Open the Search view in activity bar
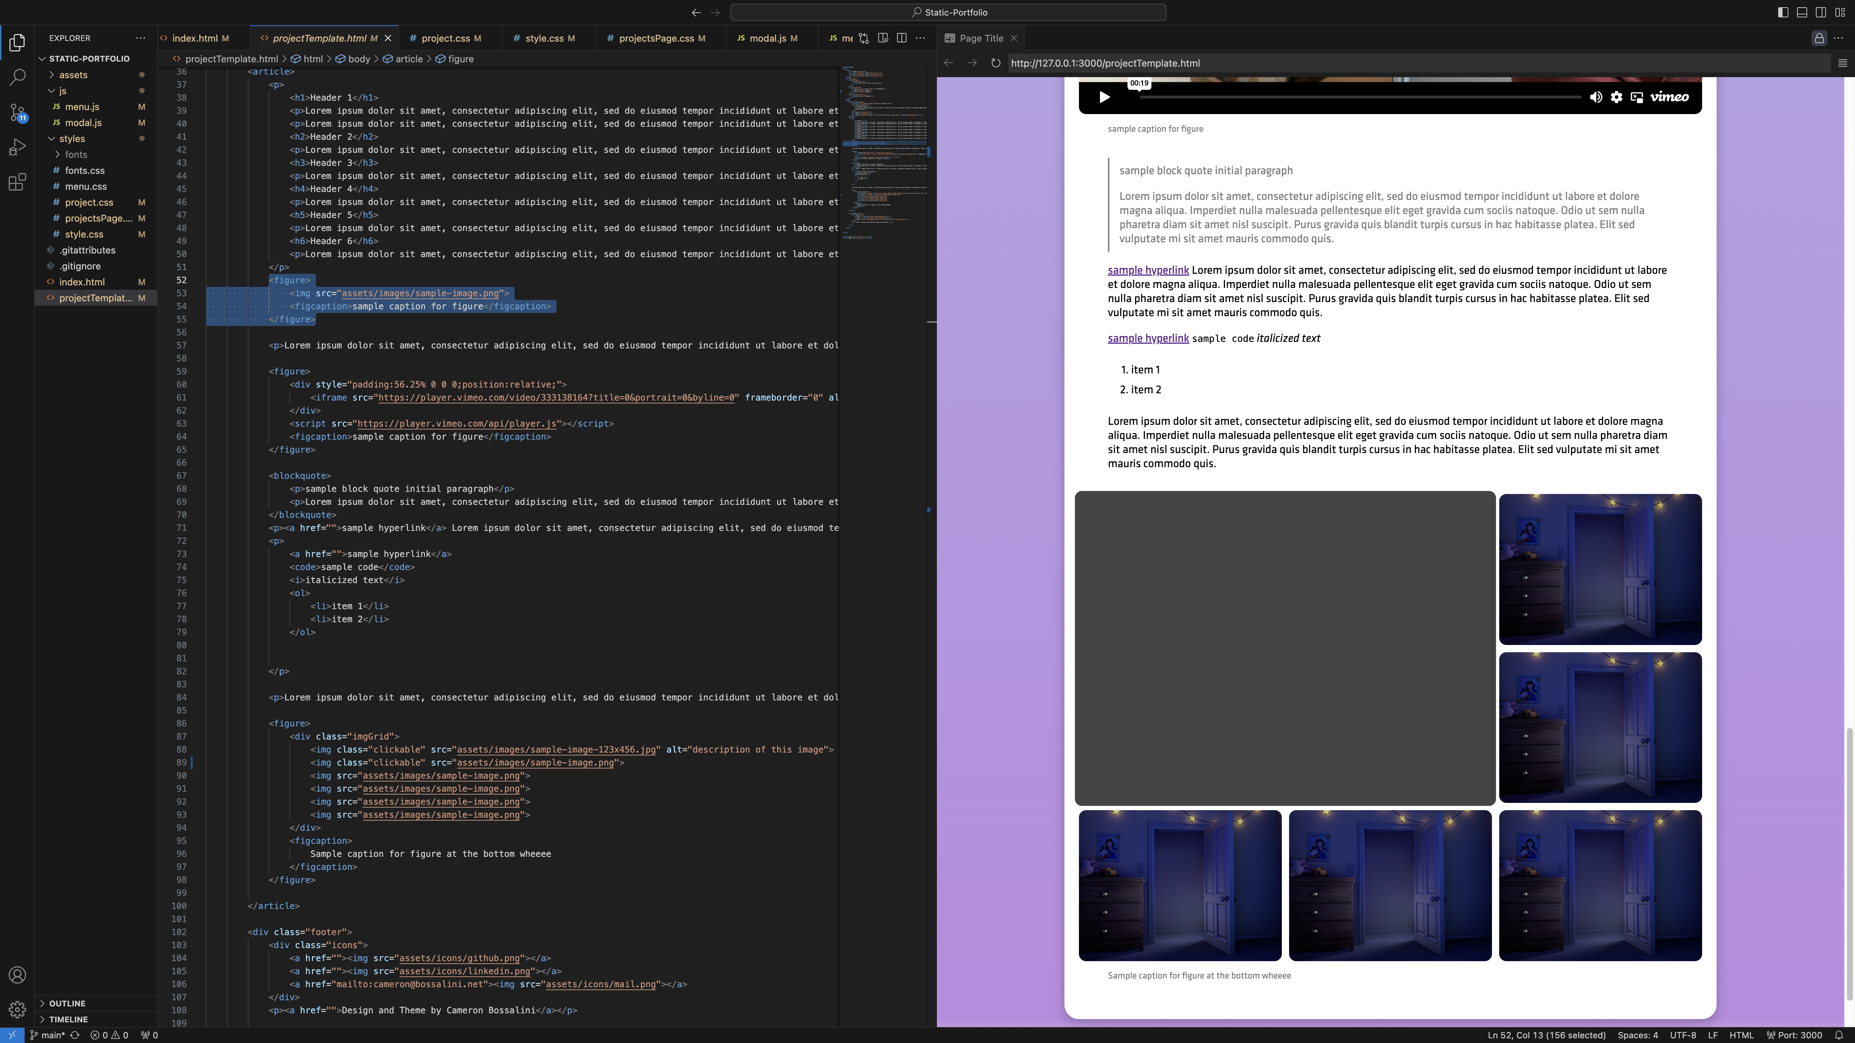This screenshot has width=1855, height=1043. 17,77
